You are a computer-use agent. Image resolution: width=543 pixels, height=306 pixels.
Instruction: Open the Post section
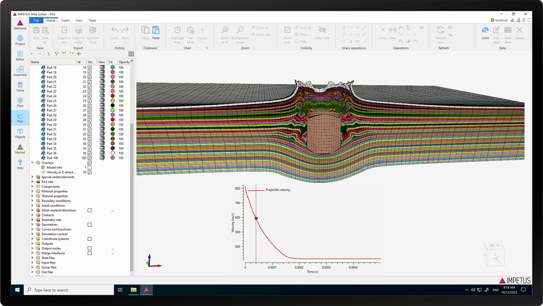click(x=20, y=103)
